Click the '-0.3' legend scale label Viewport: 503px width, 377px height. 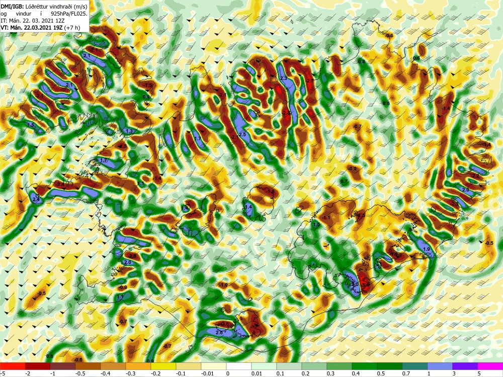130,373
